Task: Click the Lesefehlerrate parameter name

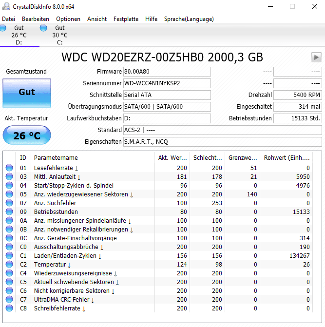Action: click(54, 168)
